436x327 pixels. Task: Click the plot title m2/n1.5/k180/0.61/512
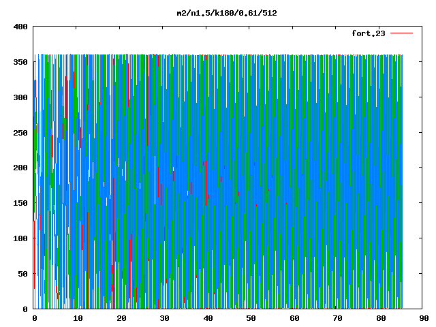(x=227, y=13)
